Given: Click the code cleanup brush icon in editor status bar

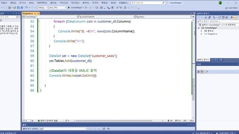Looking at the screenshot, I should [66, 121].
